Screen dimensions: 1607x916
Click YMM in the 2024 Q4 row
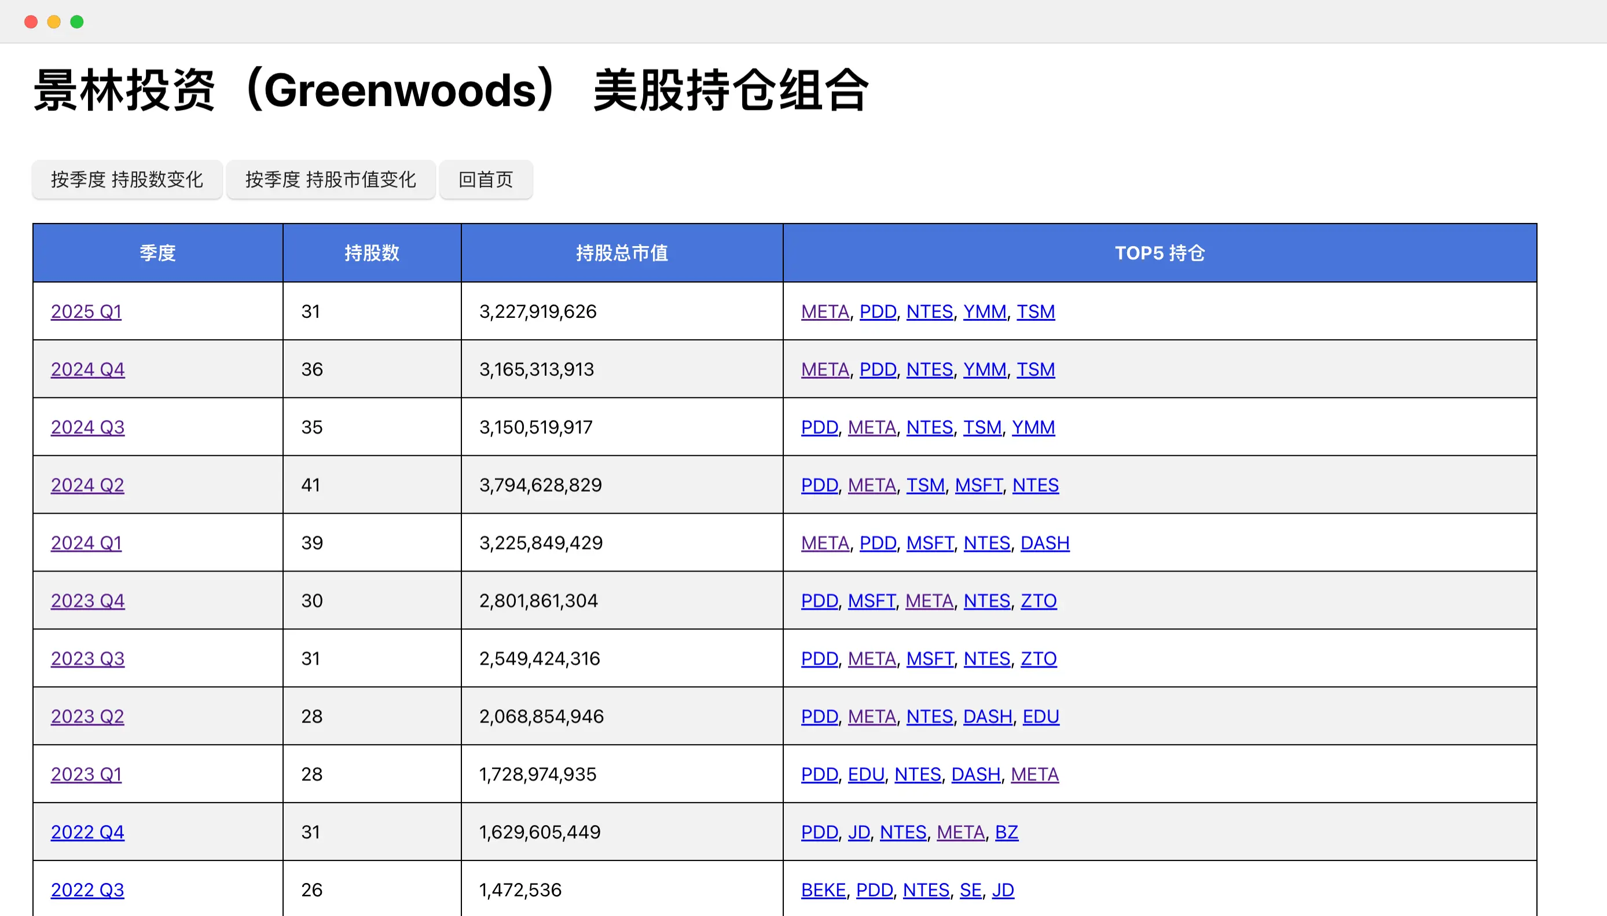985,369
